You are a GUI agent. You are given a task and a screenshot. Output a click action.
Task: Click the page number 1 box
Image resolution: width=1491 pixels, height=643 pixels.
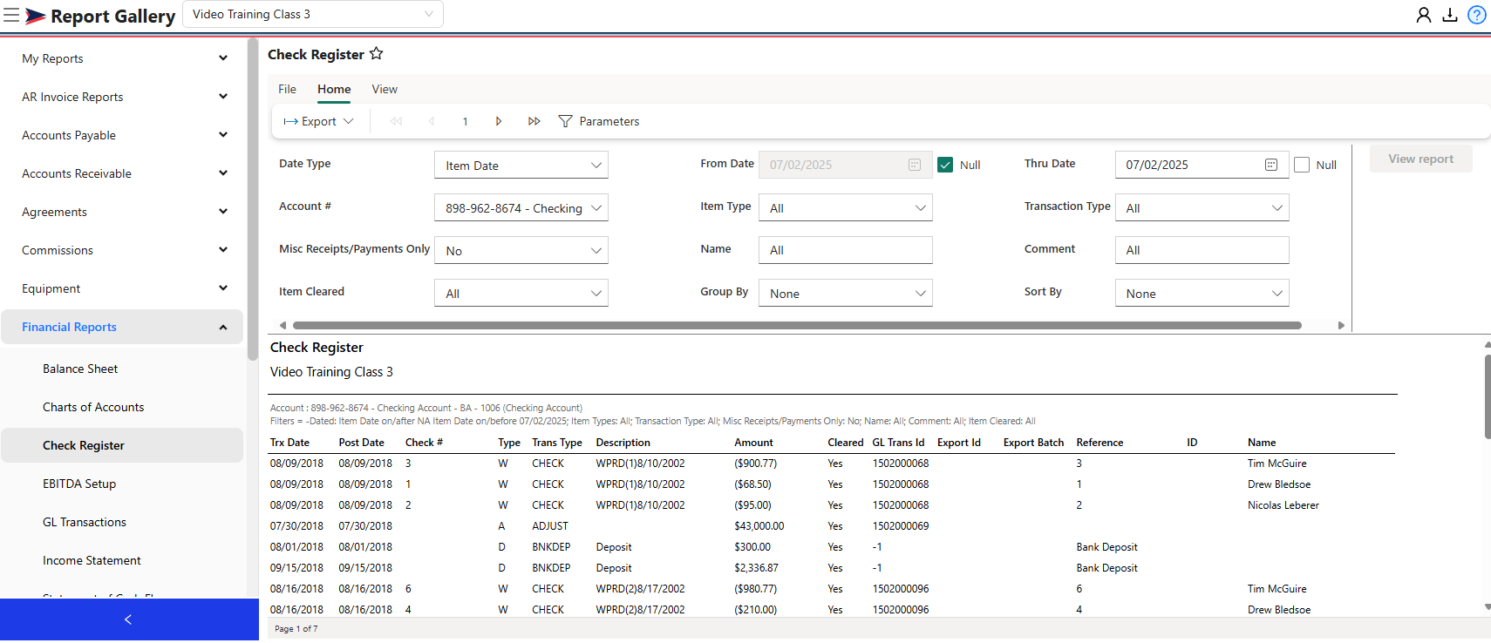pyautogui.click(x=466, y=121)
